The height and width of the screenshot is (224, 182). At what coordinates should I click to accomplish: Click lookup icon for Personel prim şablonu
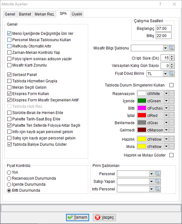click(x=157, y=174)
